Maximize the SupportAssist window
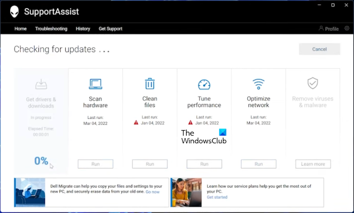This screenshot has width=354, height=213. point(333,5)
